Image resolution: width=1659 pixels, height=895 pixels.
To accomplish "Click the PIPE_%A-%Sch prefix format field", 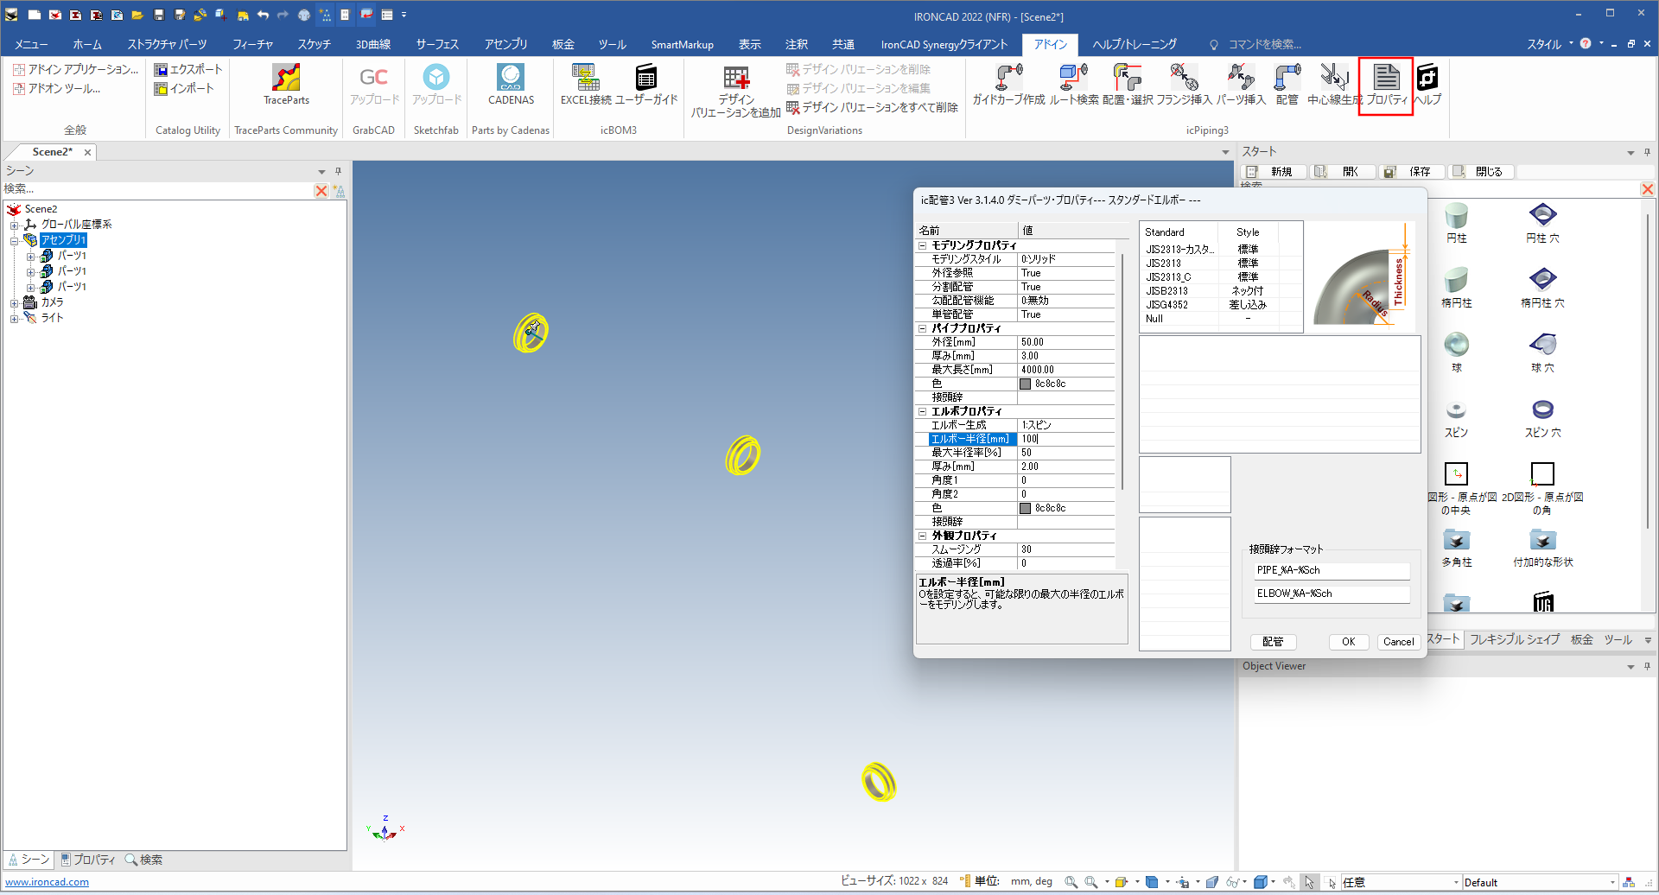I will coord(1331,570).
